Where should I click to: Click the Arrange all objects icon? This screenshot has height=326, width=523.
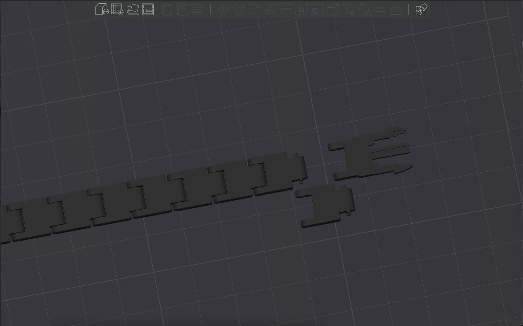click(x=148, y=9)
